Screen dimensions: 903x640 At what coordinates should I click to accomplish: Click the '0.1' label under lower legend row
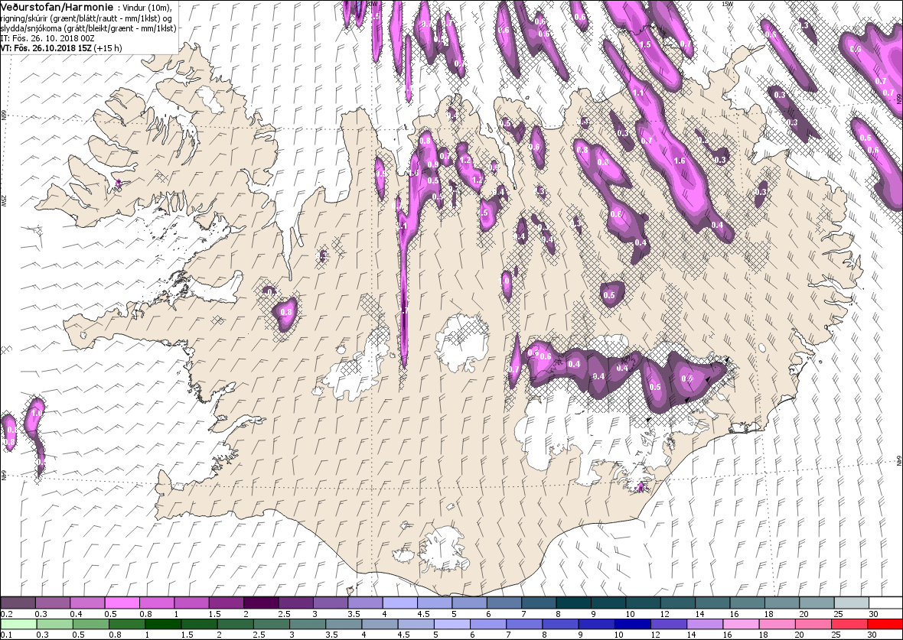(7, 635)
